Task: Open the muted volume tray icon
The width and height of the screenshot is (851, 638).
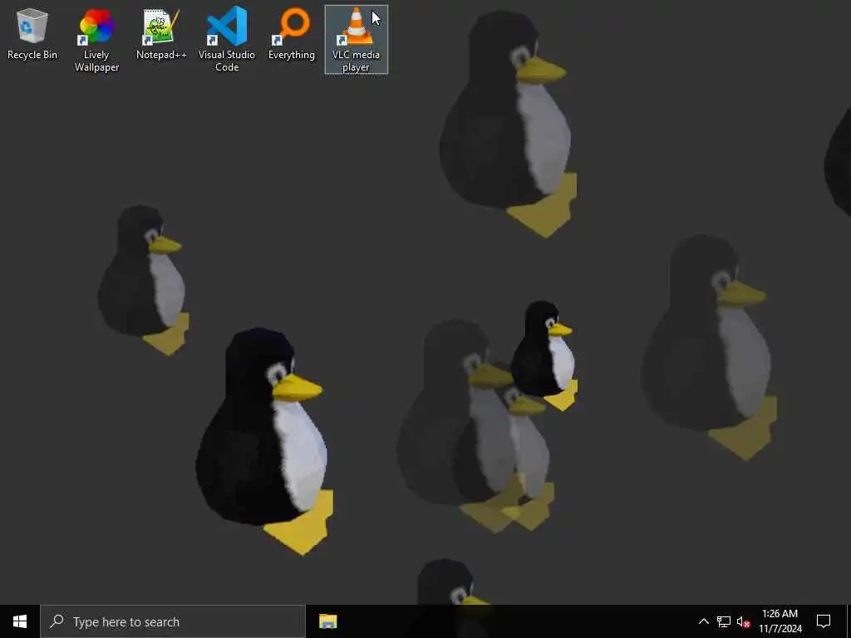Action: [744, 621]
